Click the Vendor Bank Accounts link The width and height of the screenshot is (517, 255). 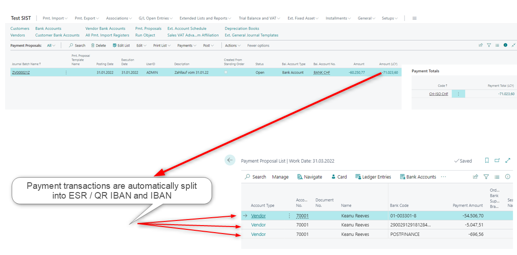pos(105,28)
